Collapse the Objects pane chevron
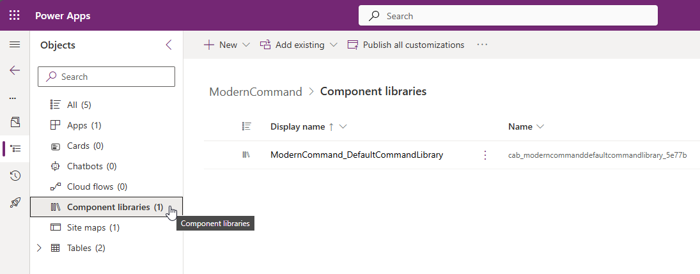The image size is (700, 274). tap(169, 45)
